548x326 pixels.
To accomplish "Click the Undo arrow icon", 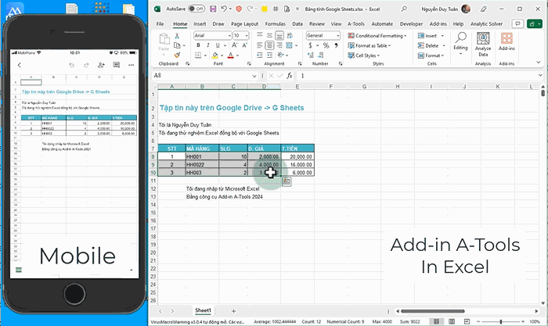I will (x=224, y=9).
